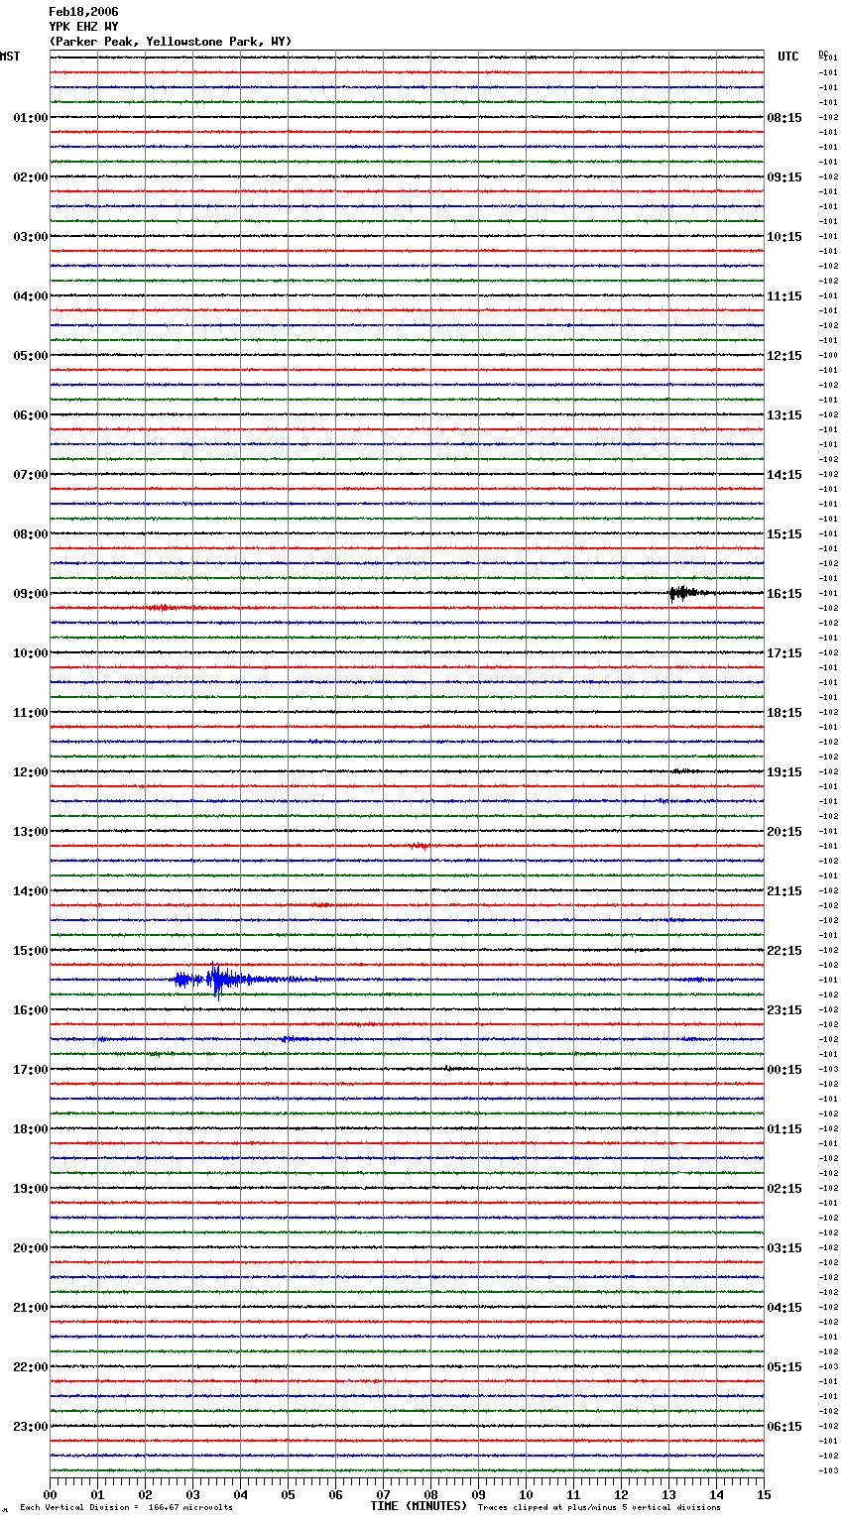Click the 17:15 UTC time label
The width and height of the screenshot is (843, 1521).
pos(784,653)
